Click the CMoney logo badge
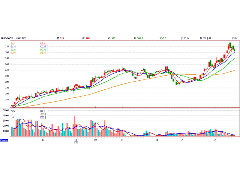The height and width of the screenshot is (180, 240). tap(4, 140)
